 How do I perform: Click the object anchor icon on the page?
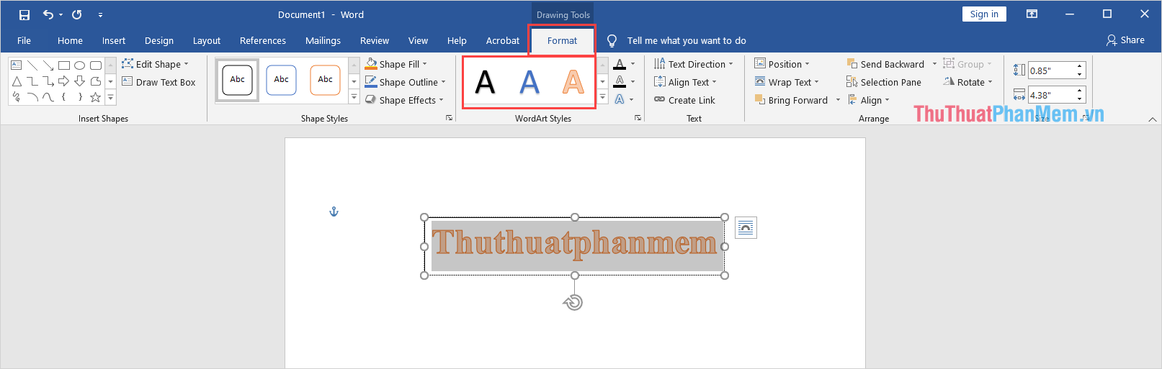[334, 211]
